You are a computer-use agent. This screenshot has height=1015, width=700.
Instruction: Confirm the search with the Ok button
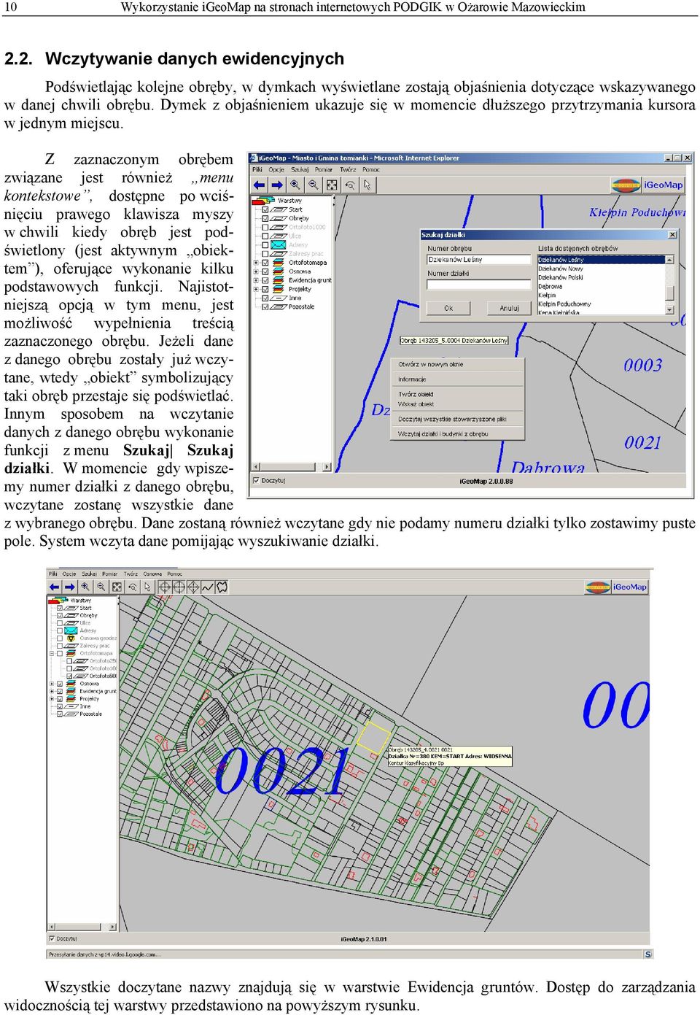pos(448,308)
